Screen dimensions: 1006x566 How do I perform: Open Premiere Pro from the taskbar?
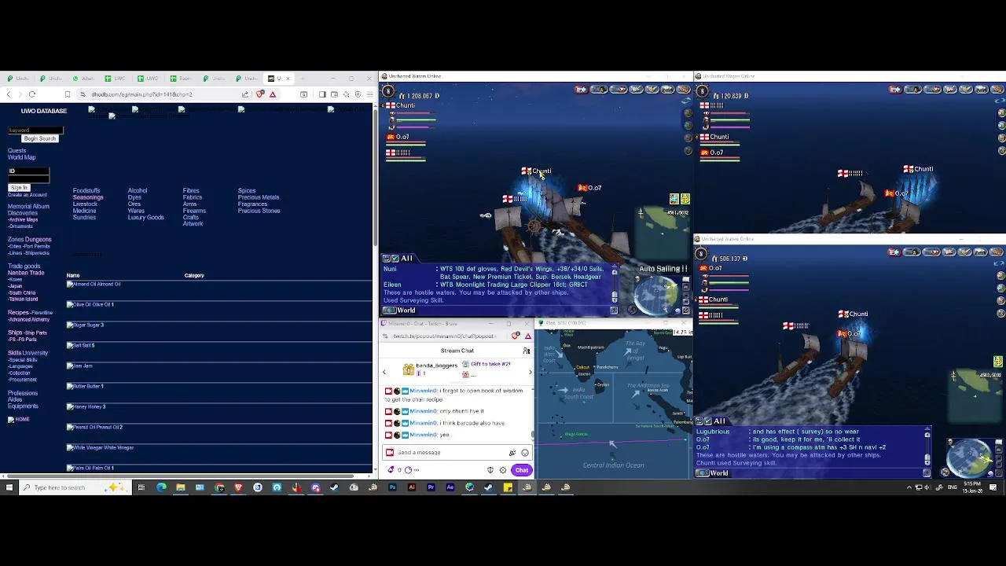click(431, 487)
